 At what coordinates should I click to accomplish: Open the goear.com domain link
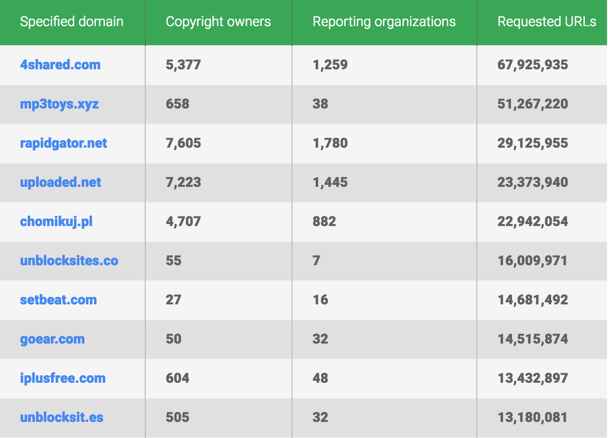click(52, 339)
